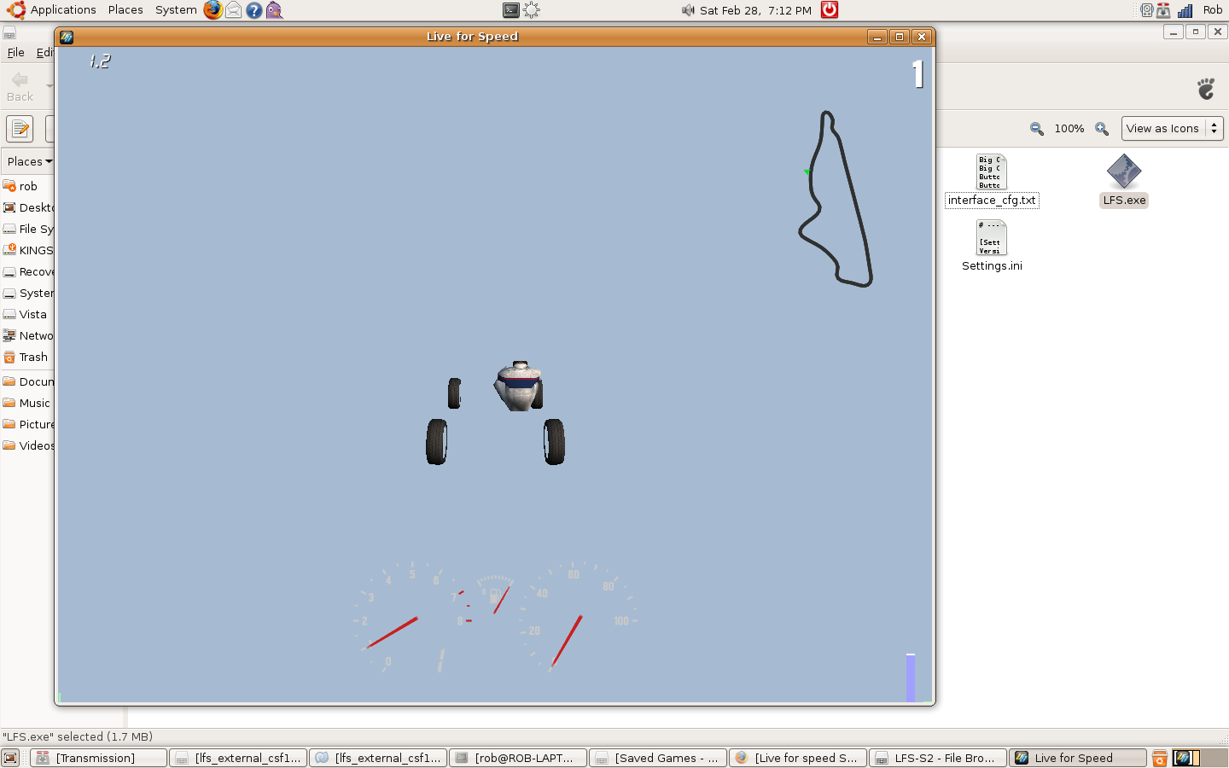Screen dimensions: 1229x768
Task: Minimize the file browser window
Action: point(1174,32)
